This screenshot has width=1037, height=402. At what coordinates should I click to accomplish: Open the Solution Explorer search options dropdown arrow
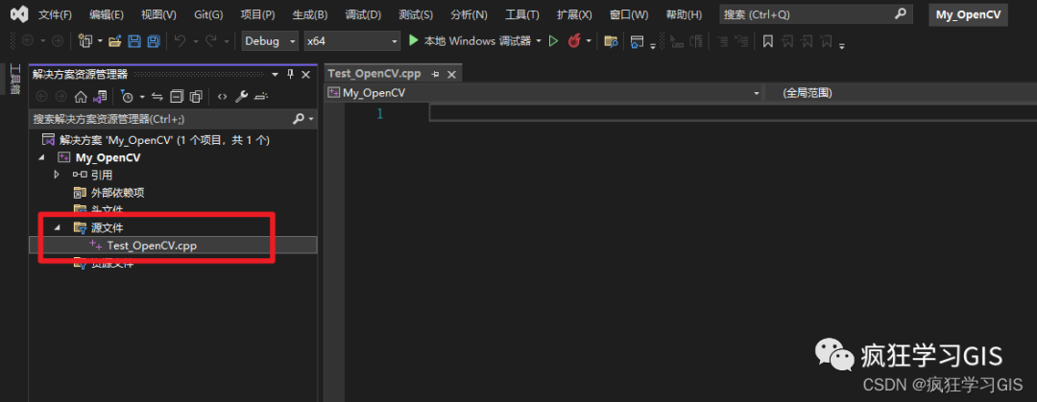[x=311, y=119]
